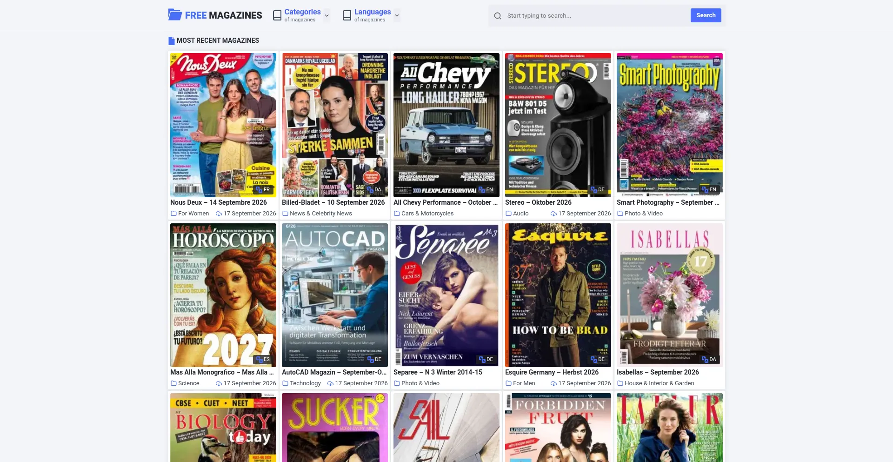This screenshot has width=893, height=462.
Task: Click the folder icon beside Audio
Action: point(508,214)
